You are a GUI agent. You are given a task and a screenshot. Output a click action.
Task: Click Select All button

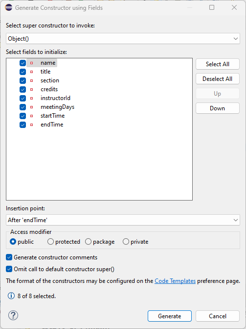[x=218, y=64]
